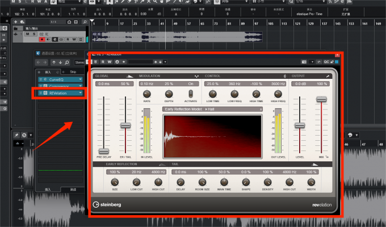Enable Read automation on track 02

tap(68, 39)
